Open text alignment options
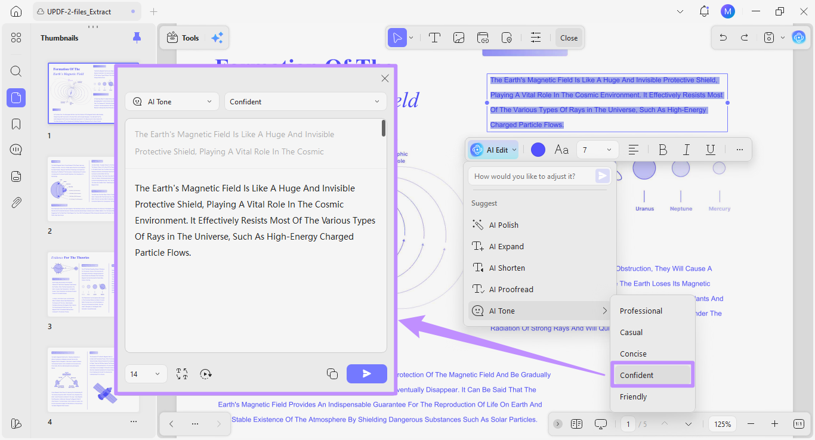The image size is (815, 440). (634, 150)
